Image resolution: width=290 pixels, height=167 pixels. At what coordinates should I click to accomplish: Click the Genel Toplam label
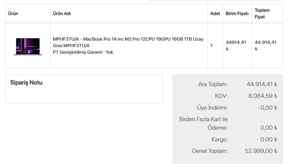(x=210, y=151)
